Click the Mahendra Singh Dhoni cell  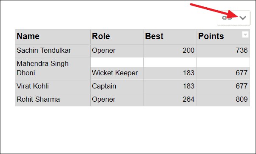[53, 68]
